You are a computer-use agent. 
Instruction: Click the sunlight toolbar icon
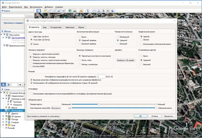(x=75, y=11)
